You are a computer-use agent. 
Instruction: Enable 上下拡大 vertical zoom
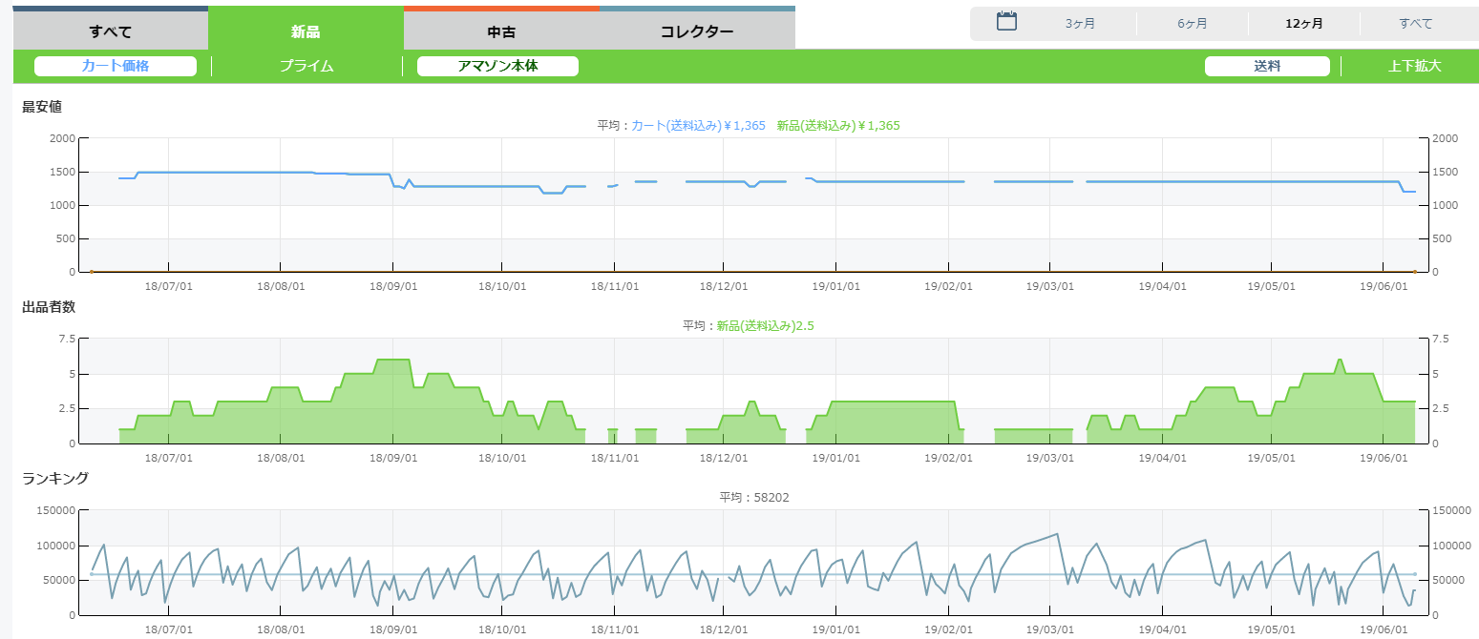[x=1414, y=66]
